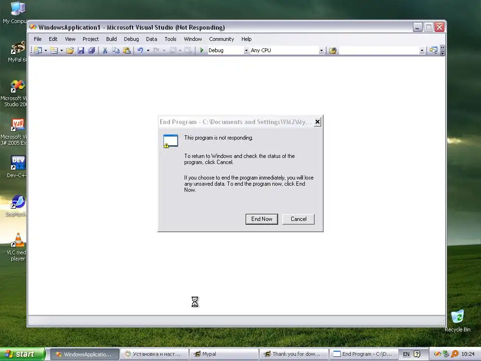Select the Visual J# 2005 Express desktop shortcut
Viewport: 481px width, 361px height.
[x=15, y=132]
